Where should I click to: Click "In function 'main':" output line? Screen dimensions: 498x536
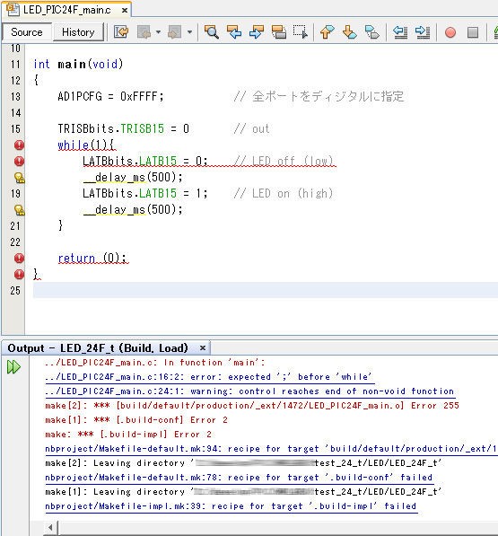point(154,363)
